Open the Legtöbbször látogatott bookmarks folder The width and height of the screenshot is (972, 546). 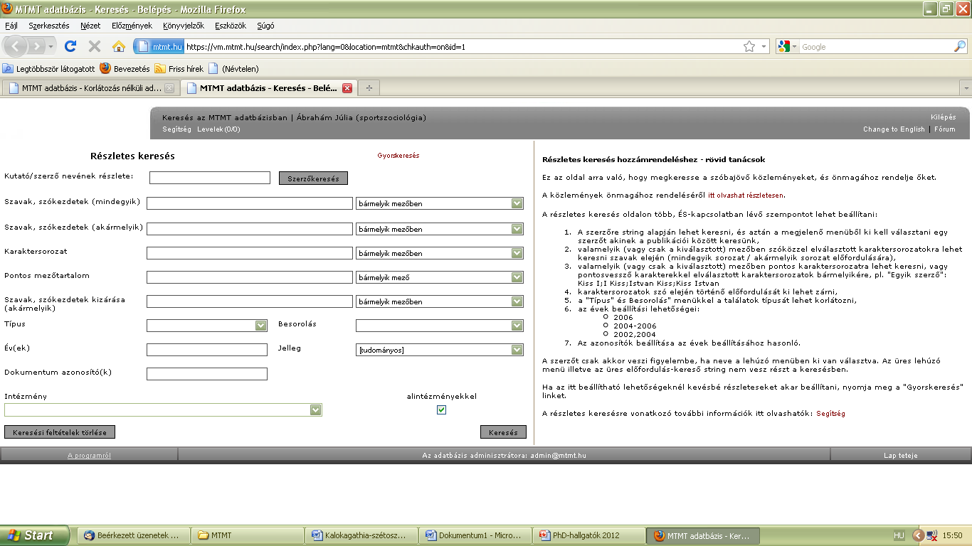48,69
